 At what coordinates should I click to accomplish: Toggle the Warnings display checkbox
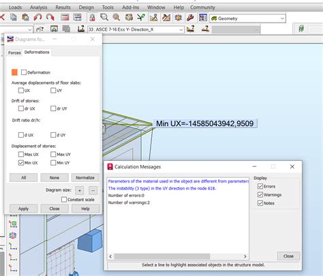[x=260, y=195]
